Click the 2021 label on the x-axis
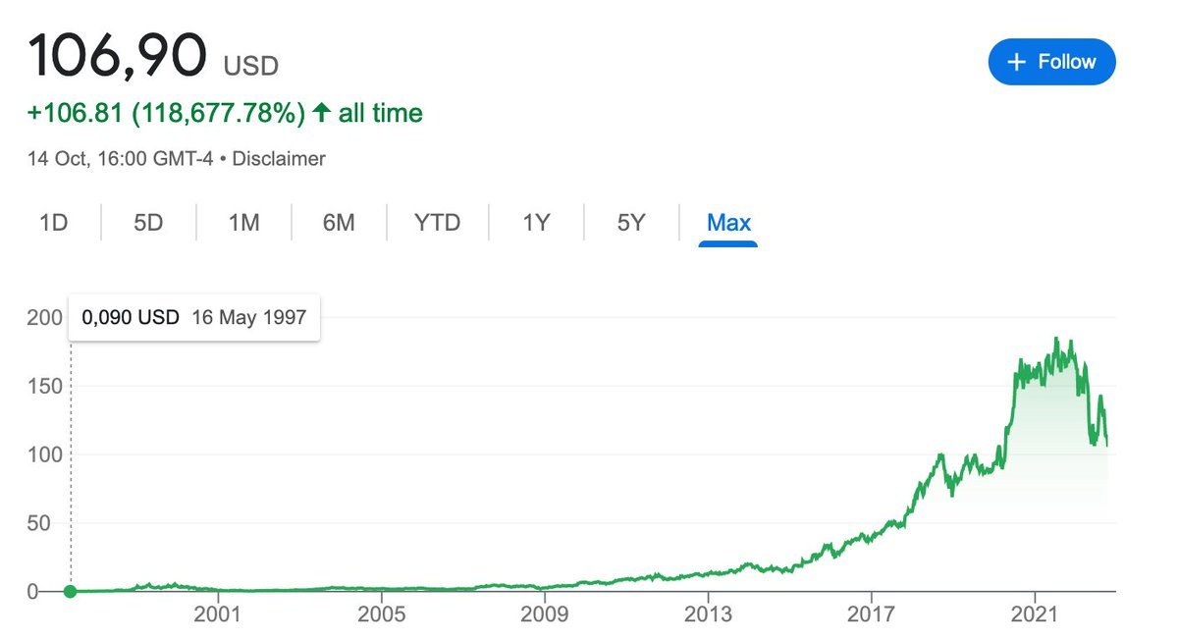1178x640 pixels. [1035, 615]
